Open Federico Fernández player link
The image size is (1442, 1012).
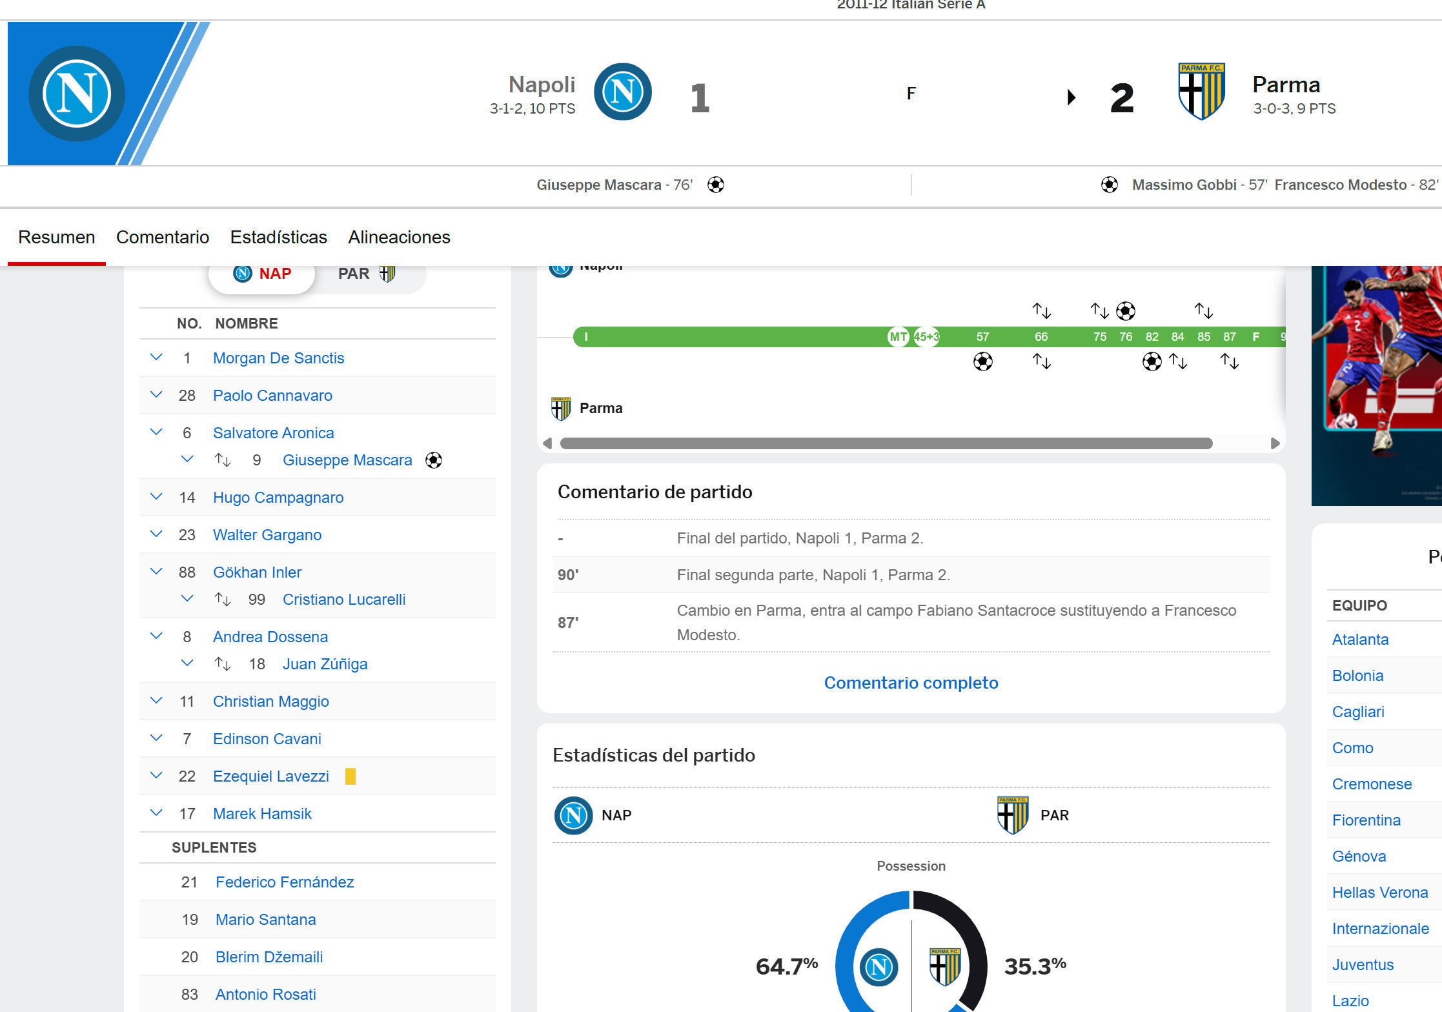pos(285,882)
